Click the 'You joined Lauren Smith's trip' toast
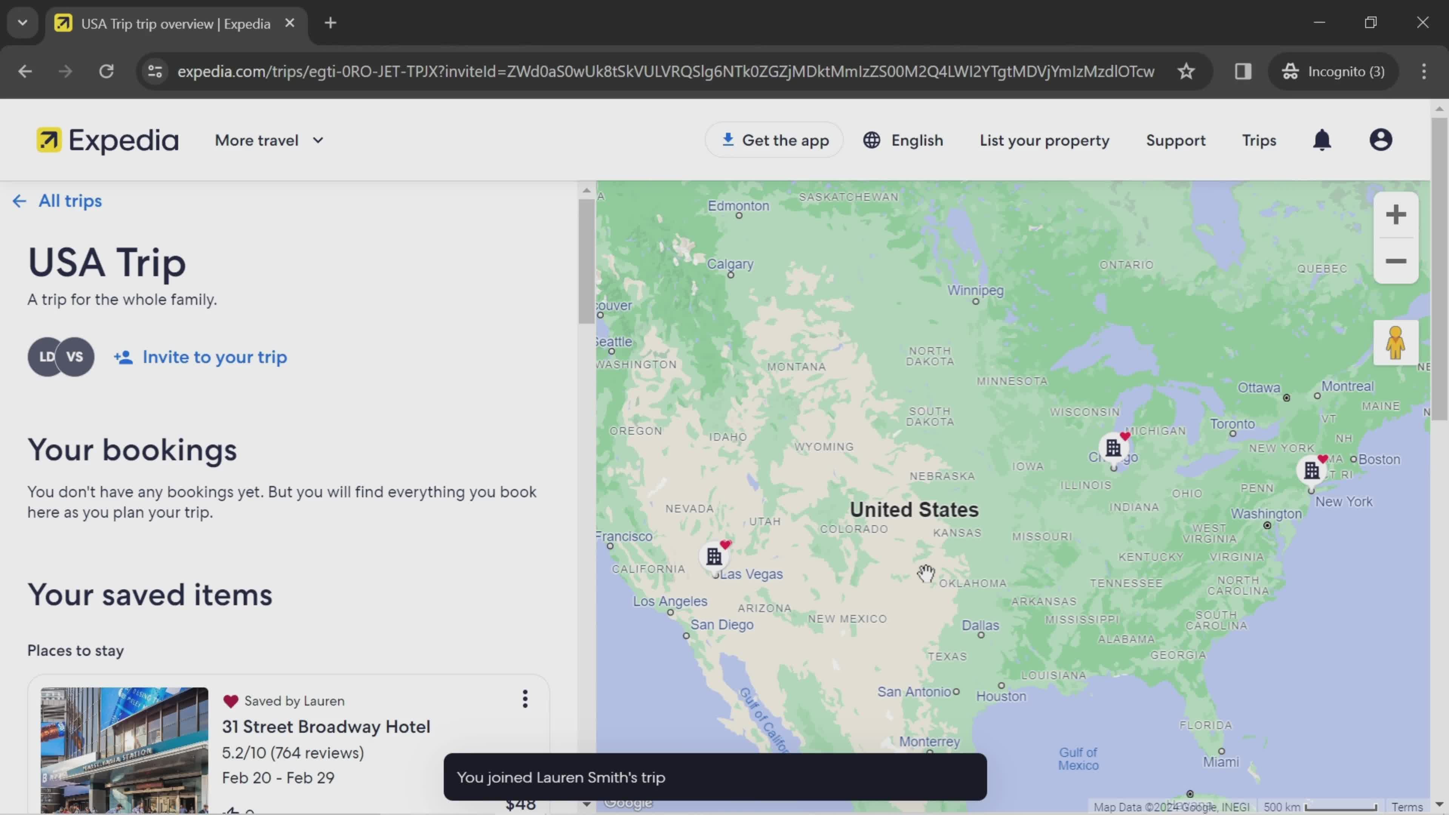1449x815 pixels. (x=715, y=777)
